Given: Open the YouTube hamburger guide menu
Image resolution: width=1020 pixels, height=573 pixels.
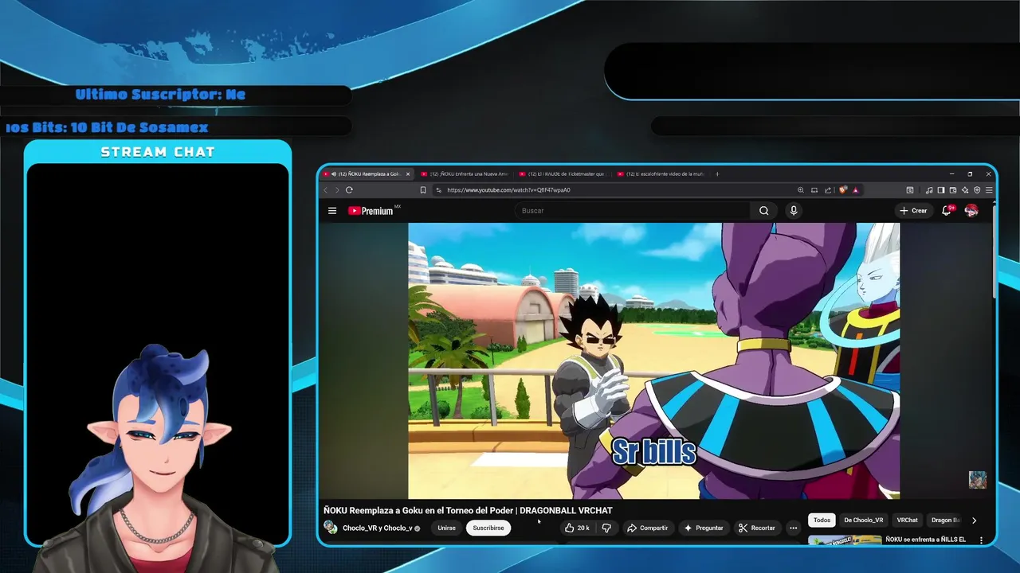Looking at the screenshot, I should tap(332, 211).
